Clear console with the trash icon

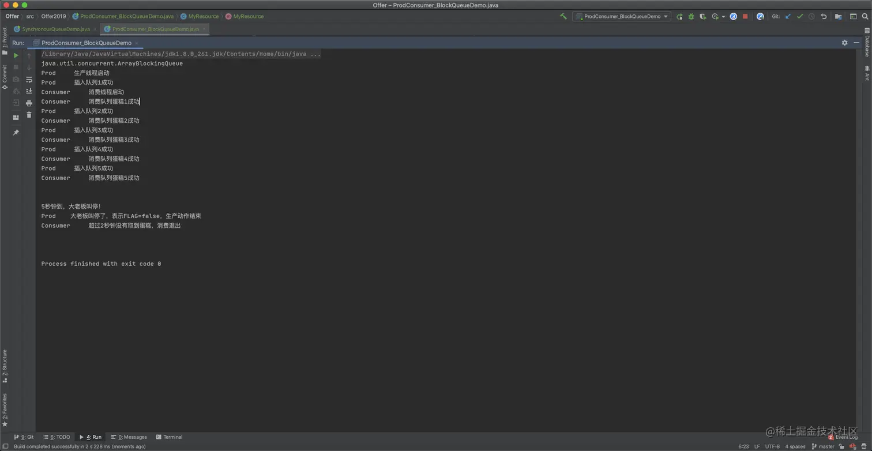[x=29, y=115]
